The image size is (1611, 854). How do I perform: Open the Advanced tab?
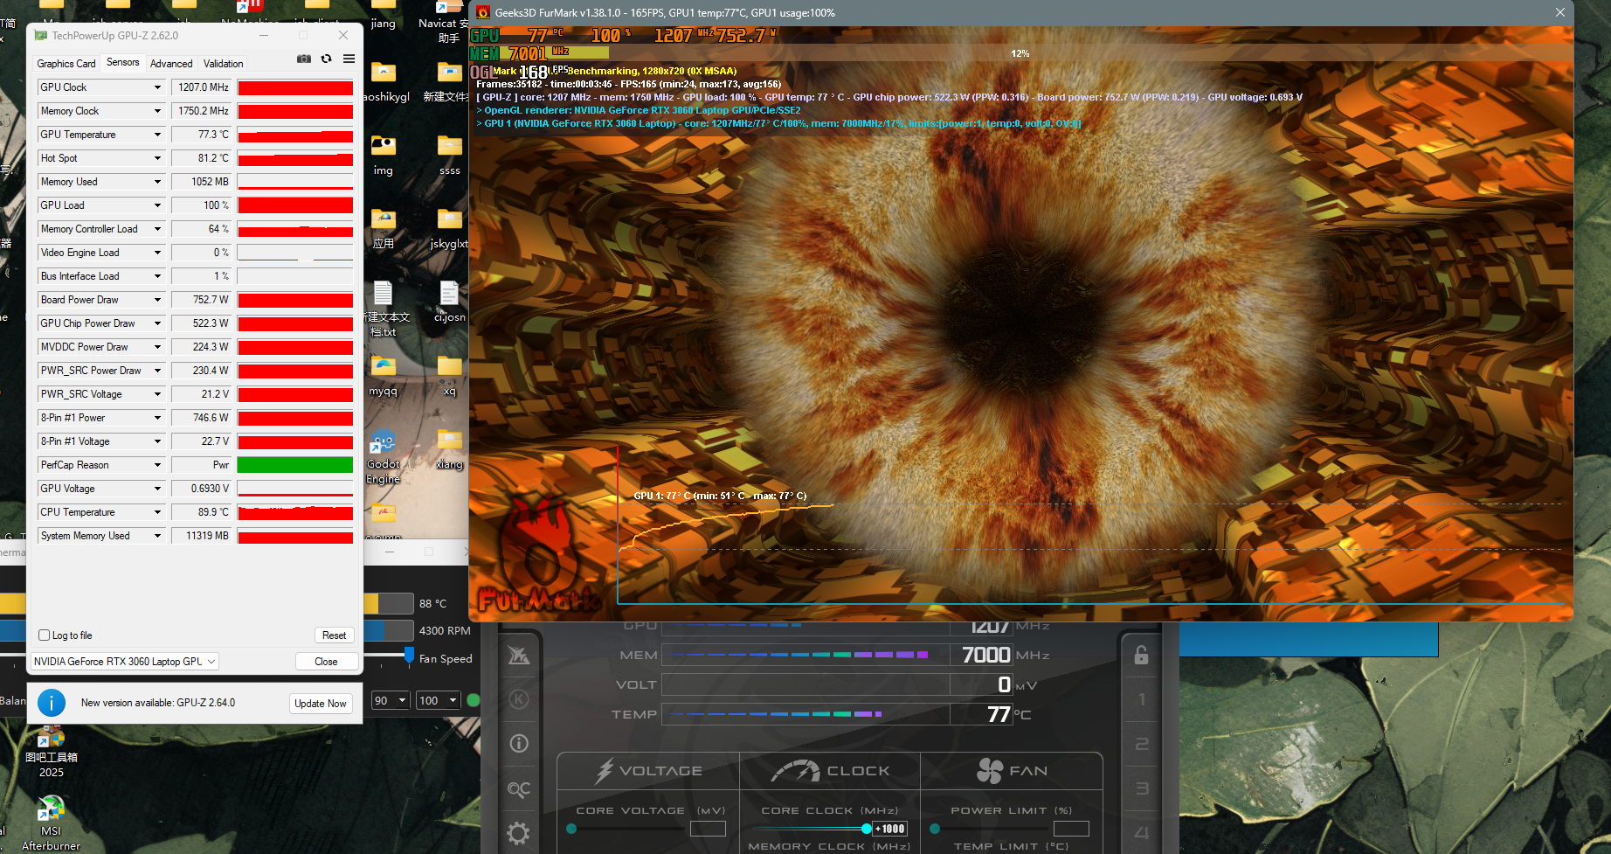171,64
